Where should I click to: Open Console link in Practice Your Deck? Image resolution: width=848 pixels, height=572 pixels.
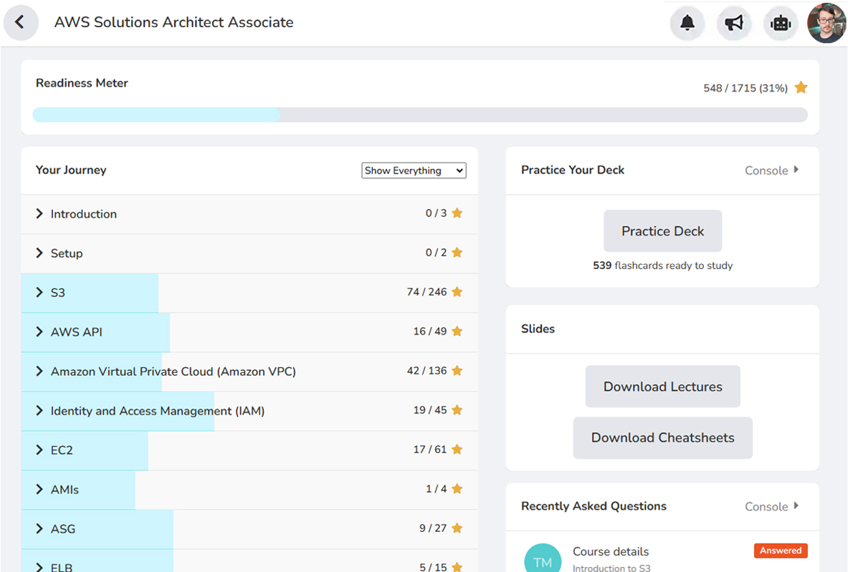coord(771,170)
